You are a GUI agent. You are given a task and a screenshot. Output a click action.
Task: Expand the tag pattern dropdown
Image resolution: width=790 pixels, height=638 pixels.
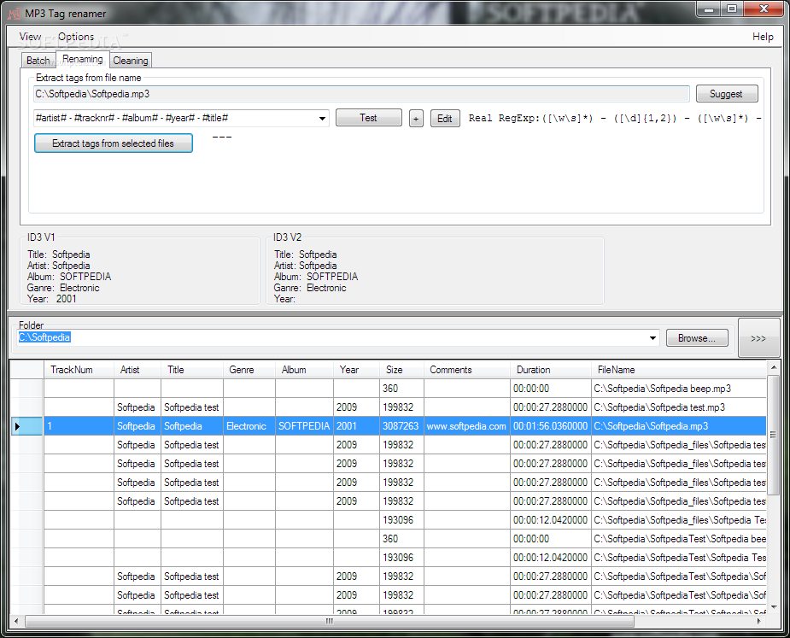click(x=322, y=119)
